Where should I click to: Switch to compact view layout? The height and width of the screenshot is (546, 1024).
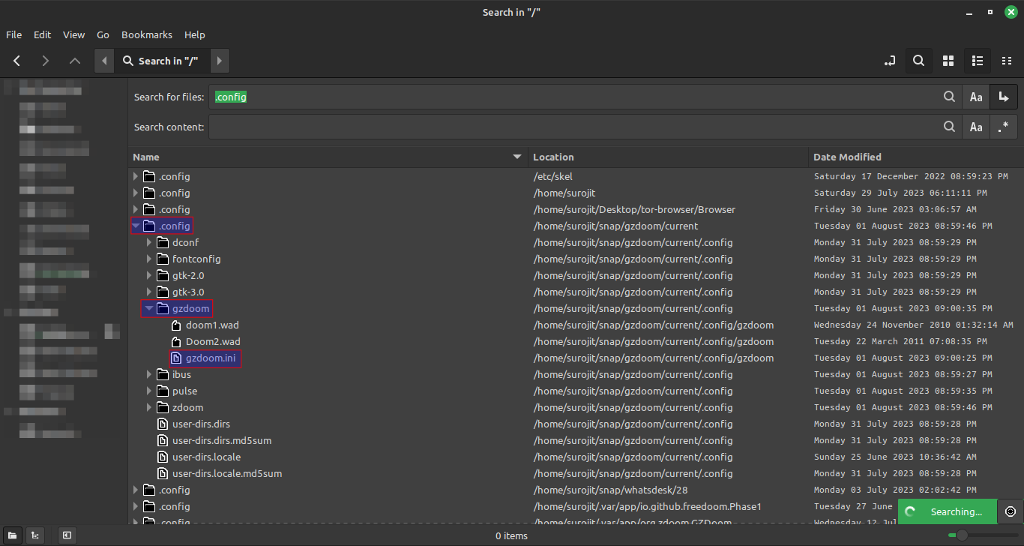point(1006,61)
